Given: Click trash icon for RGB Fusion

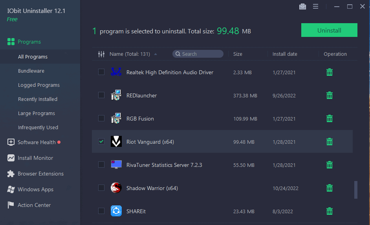Looking at the screenshot, I should click(330, 119).
